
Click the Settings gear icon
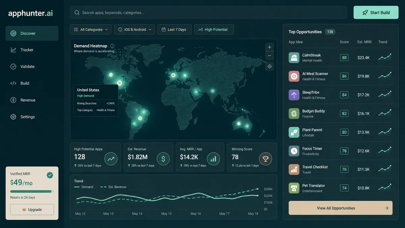click(13, 117)
